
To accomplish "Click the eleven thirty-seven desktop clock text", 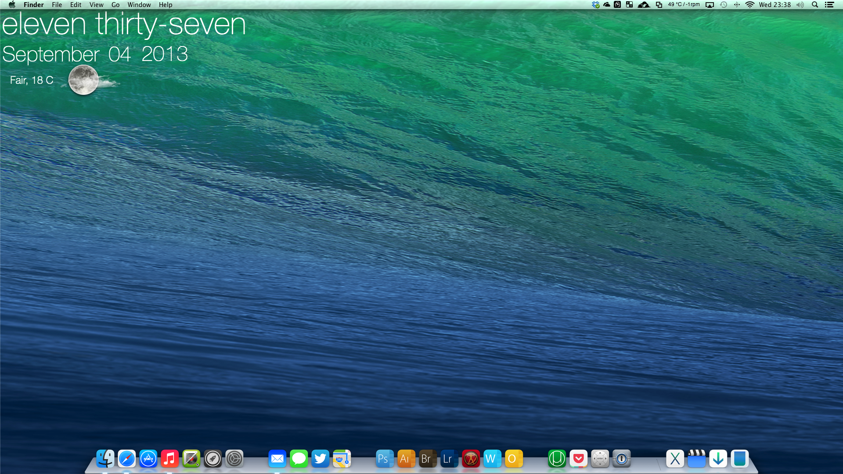I will pos(124,25).
